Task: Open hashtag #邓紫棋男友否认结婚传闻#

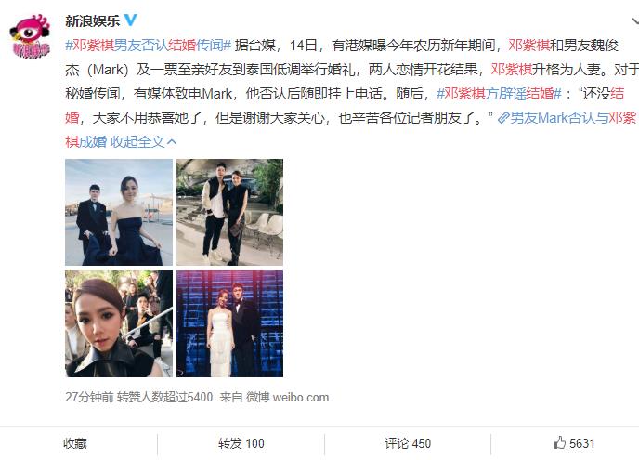Action: click(x=149, y=45)
